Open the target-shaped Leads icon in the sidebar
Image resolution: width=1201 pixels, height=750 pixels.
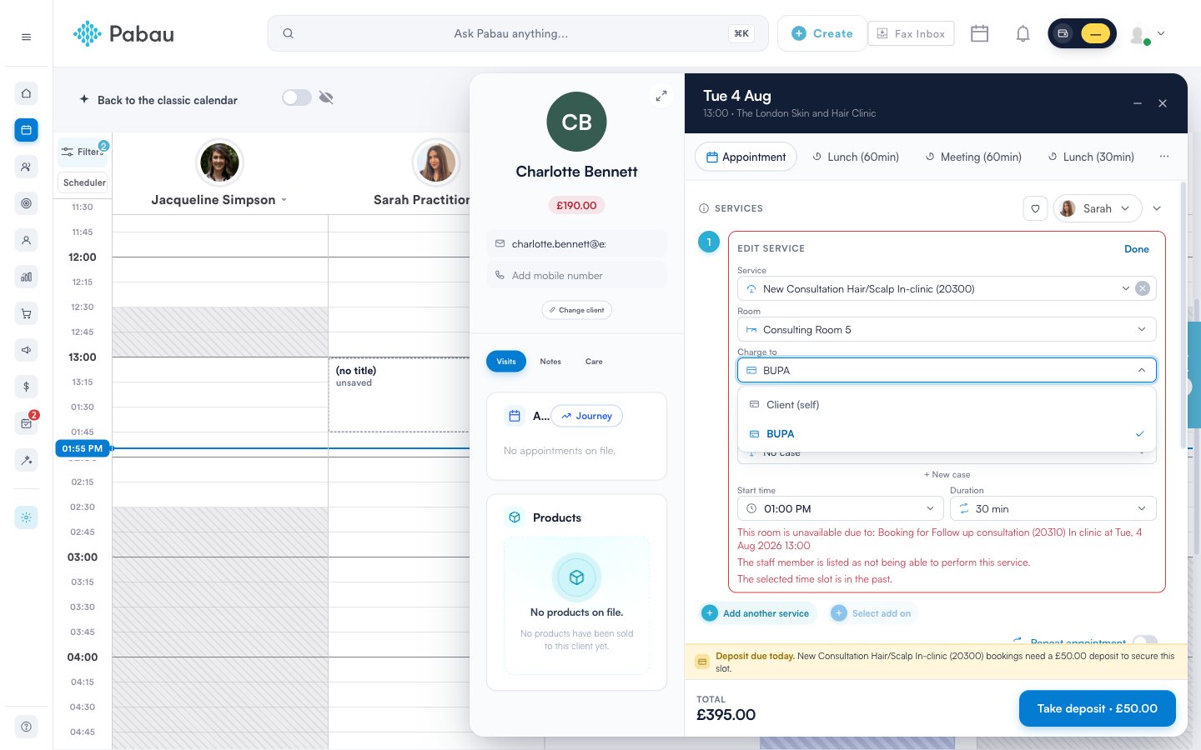tap(26, 203)
